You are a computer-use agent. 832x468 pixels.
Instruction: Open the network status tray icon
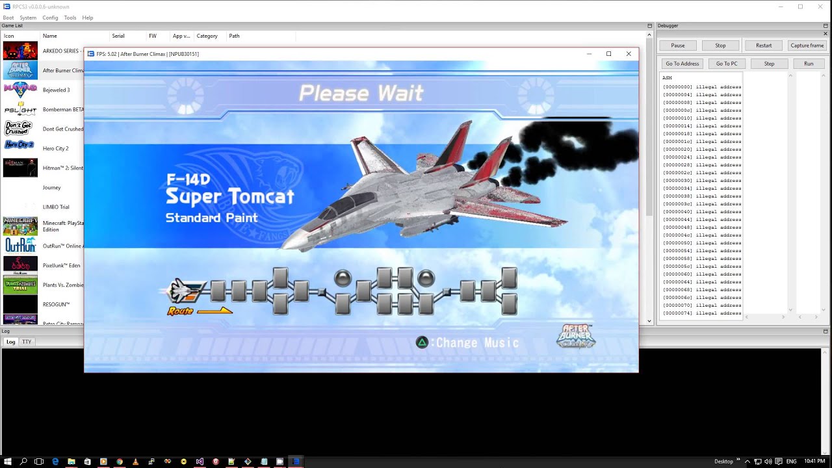[758, 461]
